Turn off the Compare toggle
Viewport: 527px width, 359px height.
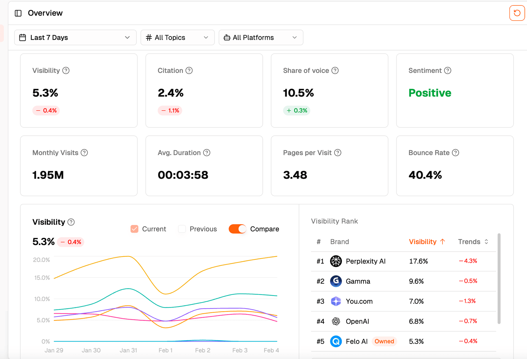coord(237,229)
